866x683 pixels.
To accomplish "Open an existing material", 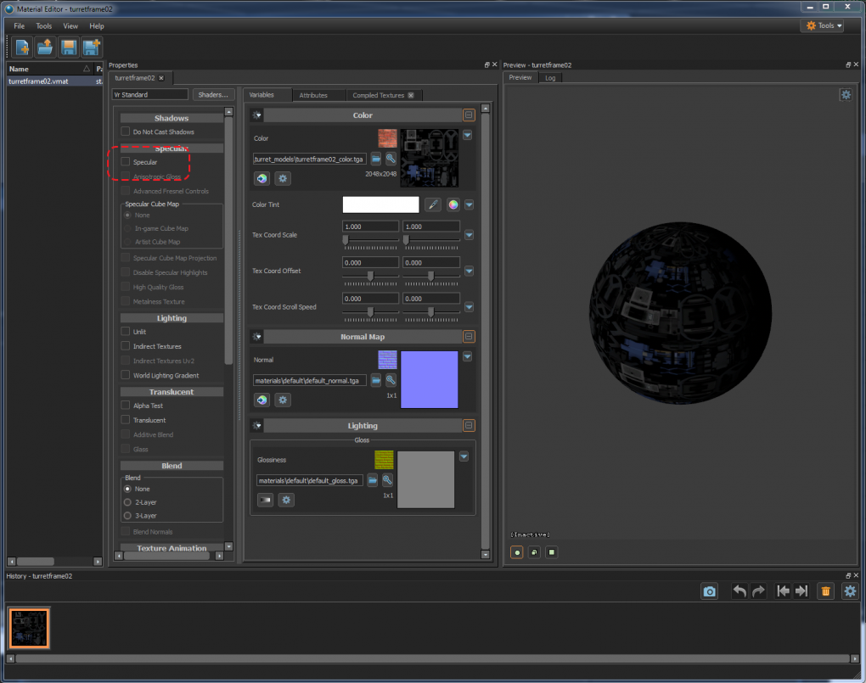I will point(44,48).
